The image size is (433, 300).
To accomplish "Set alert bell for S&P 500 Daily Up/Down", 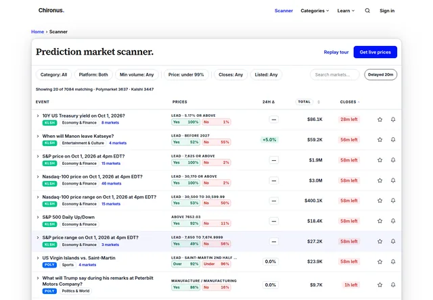I will pyautogui.click(x=393, y=221).
